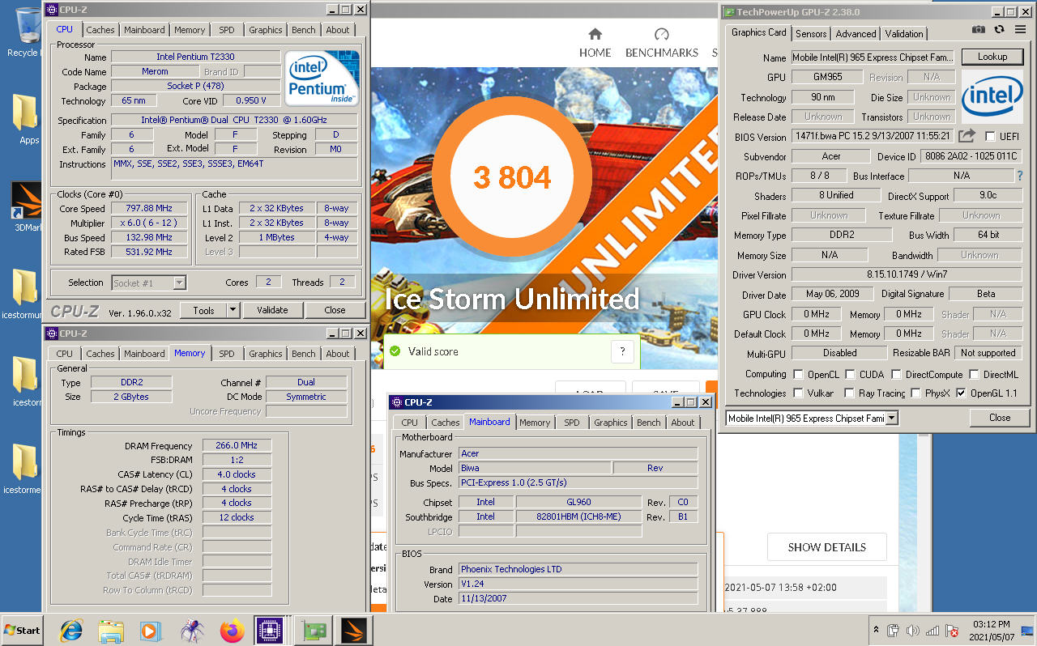Click SHOW DETAILS in 3DMark

(826, 547)
